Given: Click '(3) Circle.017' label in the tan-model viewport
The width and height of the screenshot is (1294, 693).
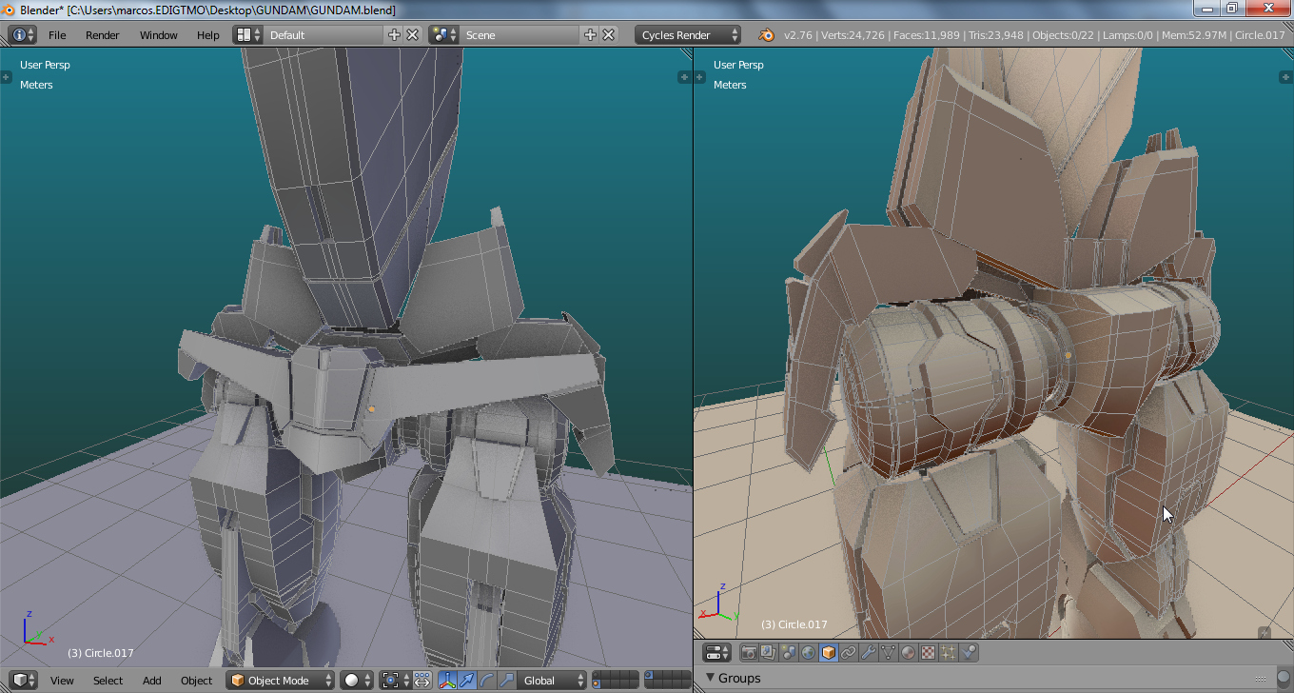Looking at the screenshot, I should tap(794, 624).
